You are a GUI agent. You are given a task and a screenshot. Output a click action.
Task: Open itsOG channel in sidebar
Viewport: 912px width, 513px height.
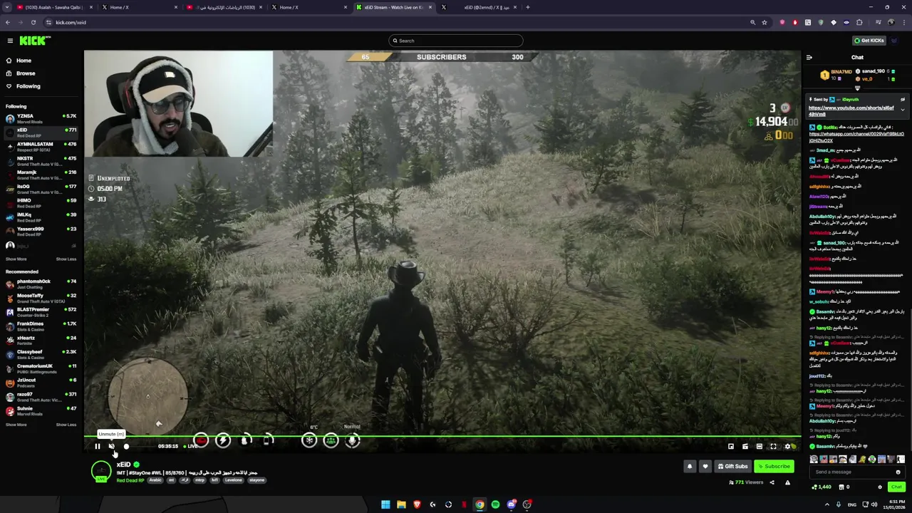(41, 189)
